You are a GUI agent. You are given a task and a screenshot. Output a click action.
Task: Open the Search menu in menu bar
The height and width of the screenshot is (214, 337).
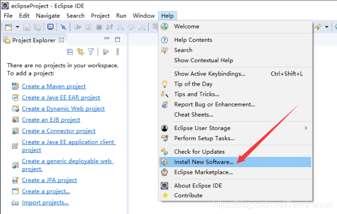pos(75,16)
